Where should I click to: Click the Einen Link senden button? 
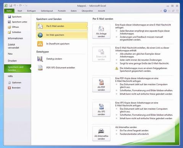click(101, 54)
